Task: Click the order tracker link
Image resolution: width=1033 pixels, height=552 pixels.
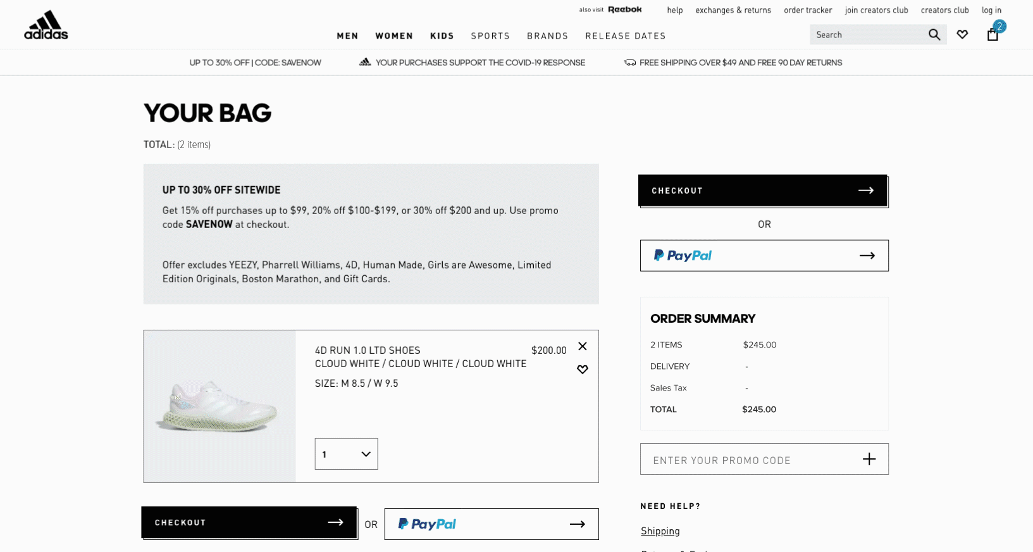Action: tap(808, 10)
